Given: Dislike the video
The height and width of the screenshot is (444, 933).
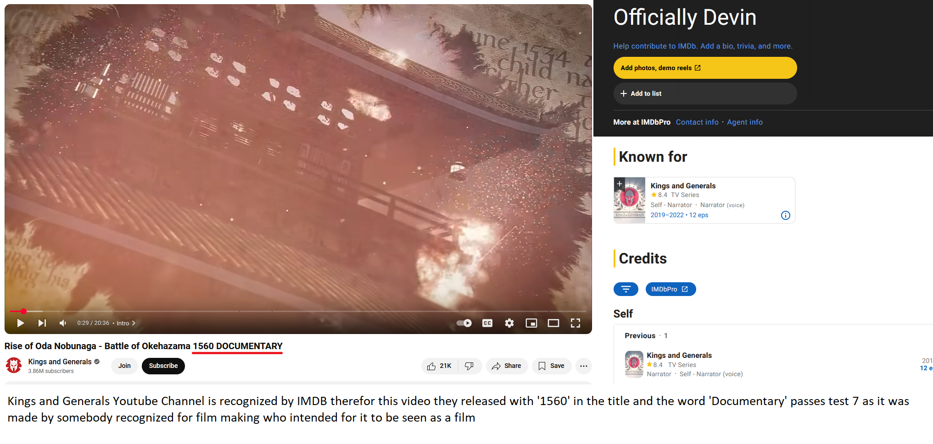Looking at the screenshot, I should pyautogui.click(x=469, y=366).
